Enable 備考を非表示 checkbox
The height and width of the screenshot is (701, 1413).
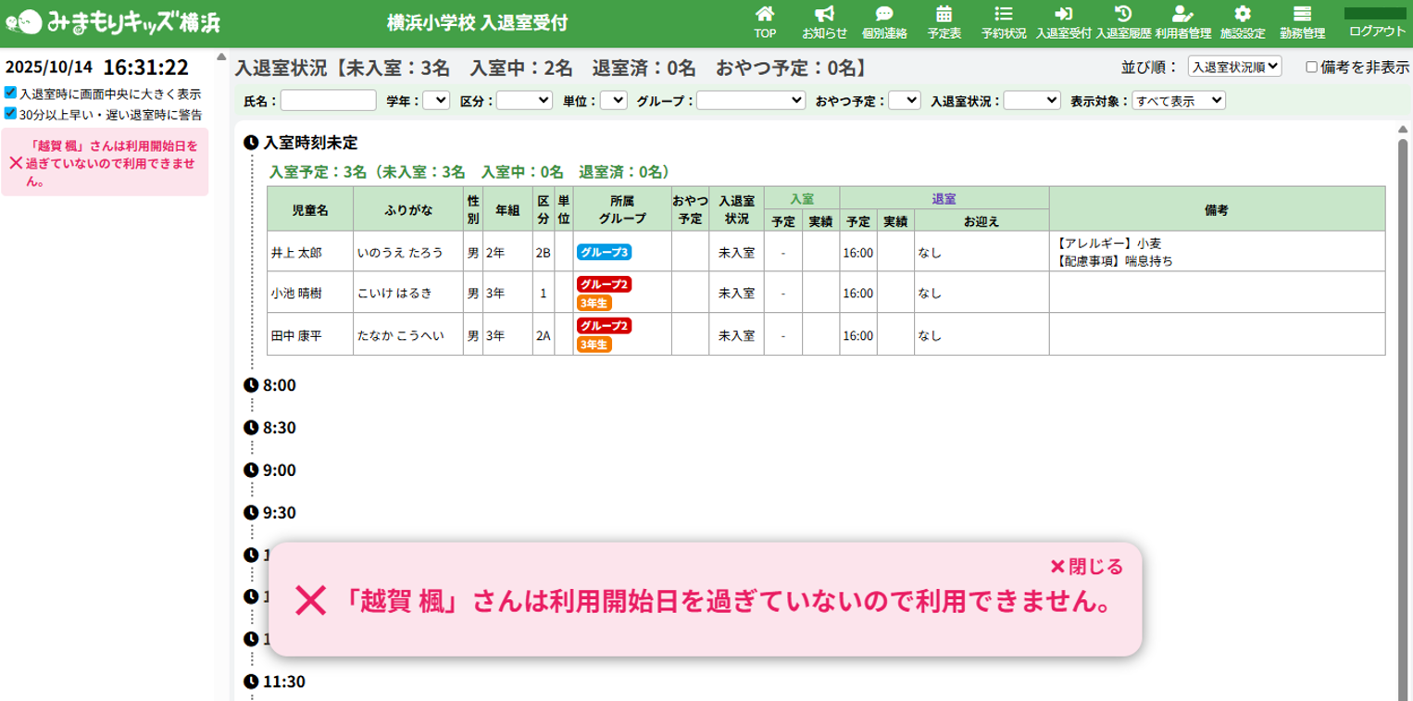[x=1311, y=67]
